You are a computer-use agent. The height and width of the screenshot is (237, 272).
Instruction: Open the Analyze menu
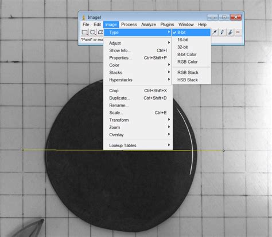click(149, 25)
